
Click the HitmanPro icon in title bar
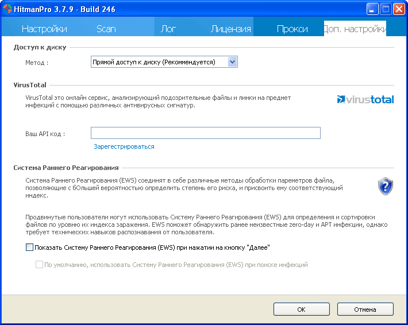click(7, 9)
